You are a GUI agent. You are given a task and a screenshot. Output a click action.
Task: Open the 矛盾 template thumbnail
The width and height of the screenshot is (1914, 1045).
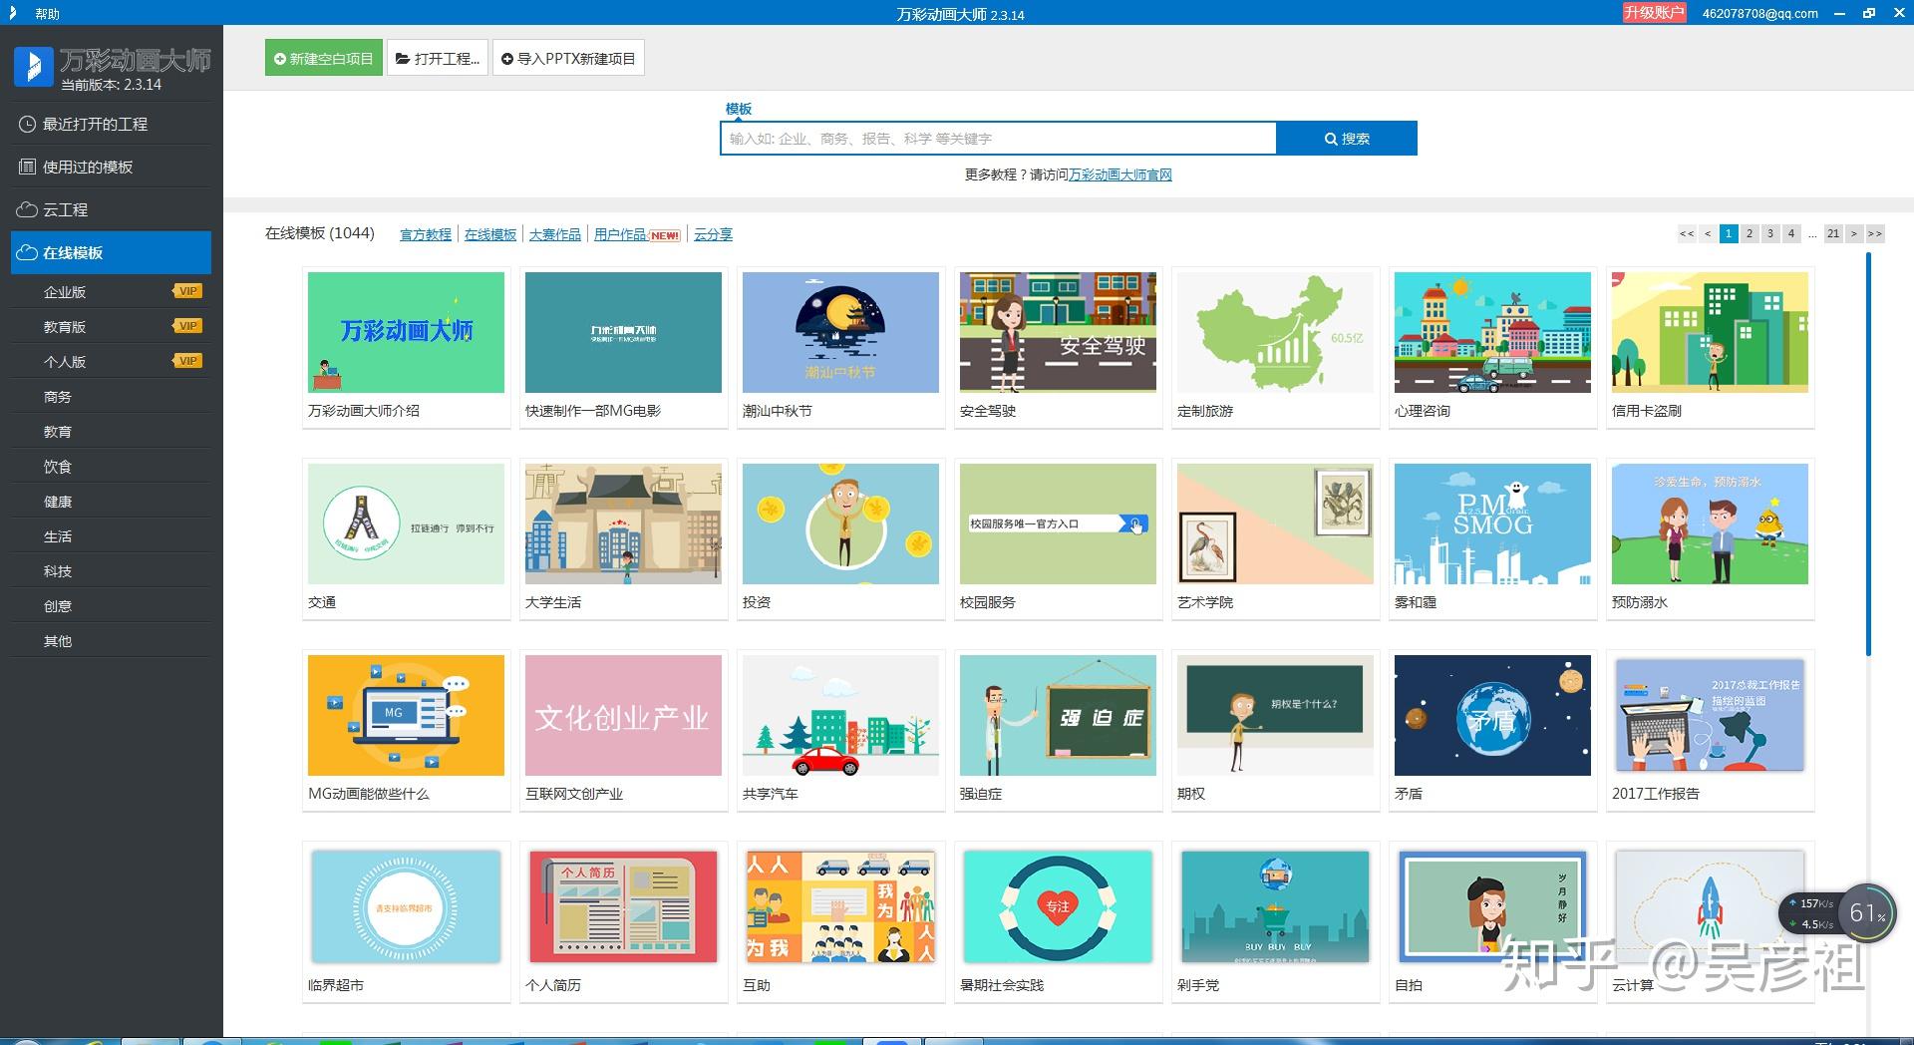pos(1492,715)
